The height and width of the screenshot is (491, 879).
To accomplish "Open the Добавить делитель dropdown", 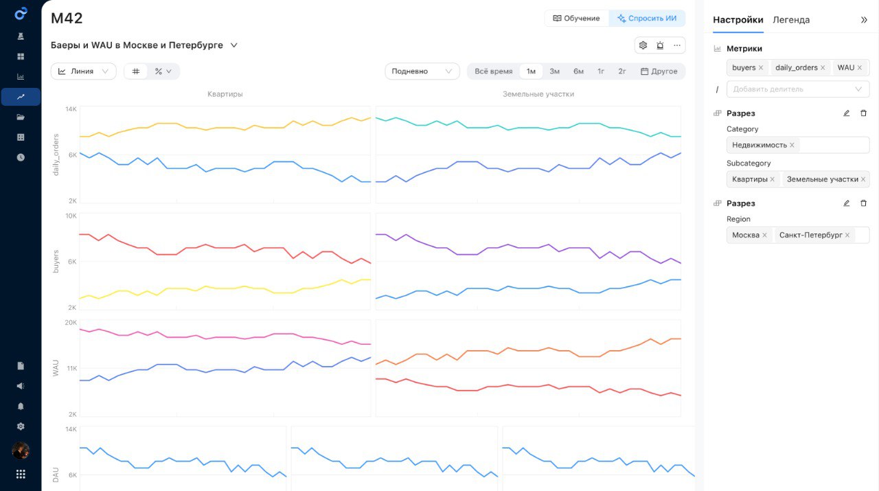I will click(797, 89).
